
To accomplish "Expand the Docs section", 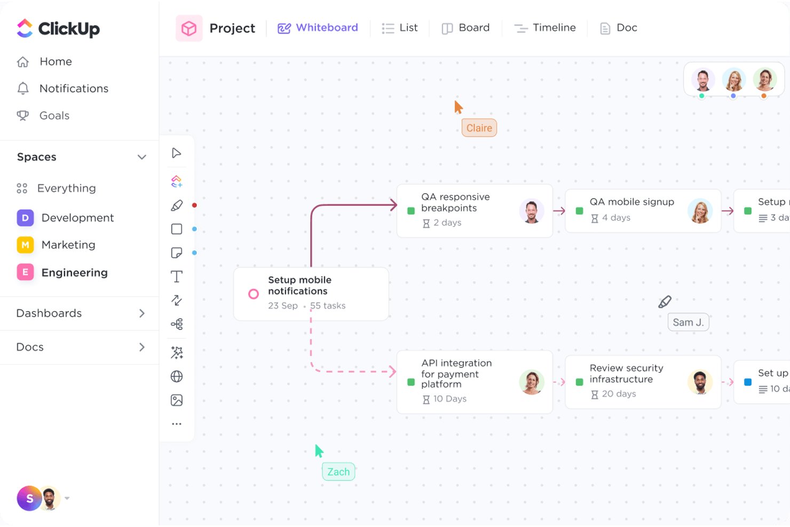I will click(x=142, y=347).
